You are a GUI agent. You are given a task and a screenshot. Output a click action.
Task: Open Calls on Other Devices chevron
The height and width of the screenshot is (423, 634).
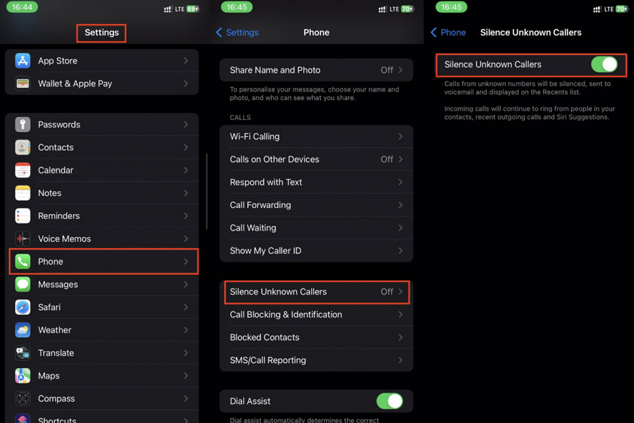point(400,159)
